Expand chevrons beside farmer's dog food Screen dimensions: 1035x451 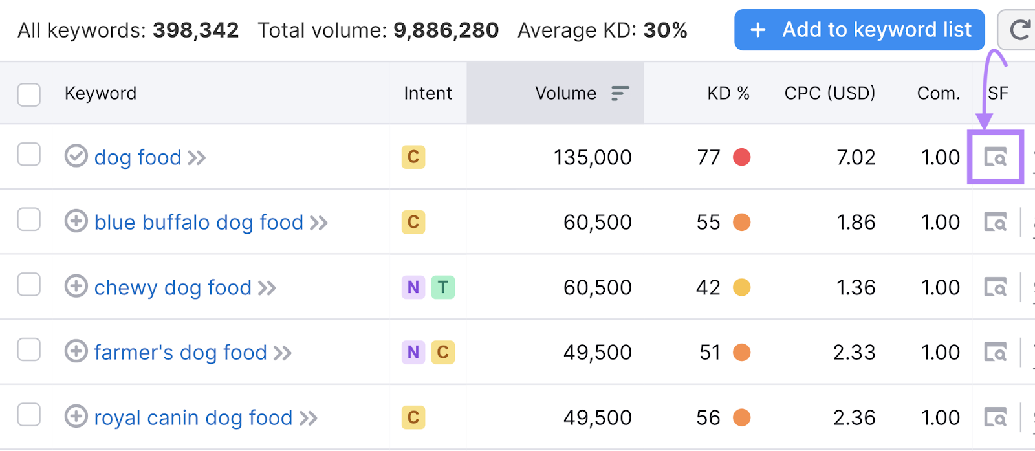pyautogui.click(x=282, y=353)
